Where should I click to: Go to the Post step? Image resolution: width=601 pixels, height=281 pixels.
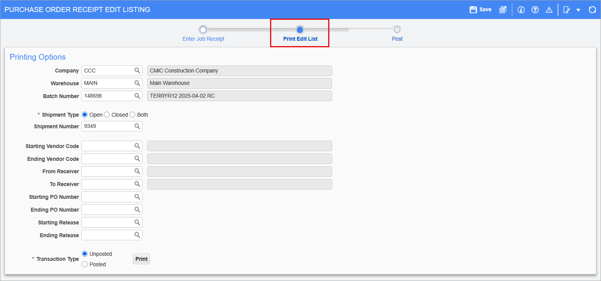click(x=397, y=38)
